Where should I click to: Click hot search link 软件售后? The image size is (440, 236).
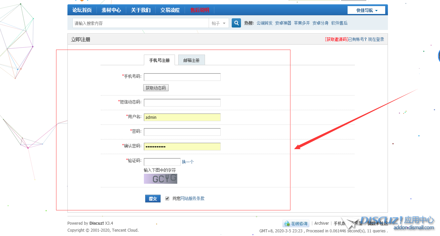coord(339,23)
